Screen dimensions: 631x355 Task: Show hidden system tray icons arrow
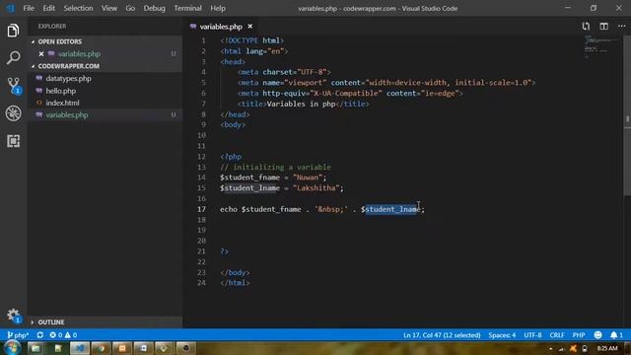pos(550,348)
